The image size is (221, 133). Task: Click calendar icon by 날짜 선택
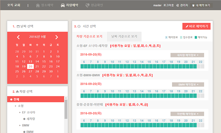[x=18, y=26]
